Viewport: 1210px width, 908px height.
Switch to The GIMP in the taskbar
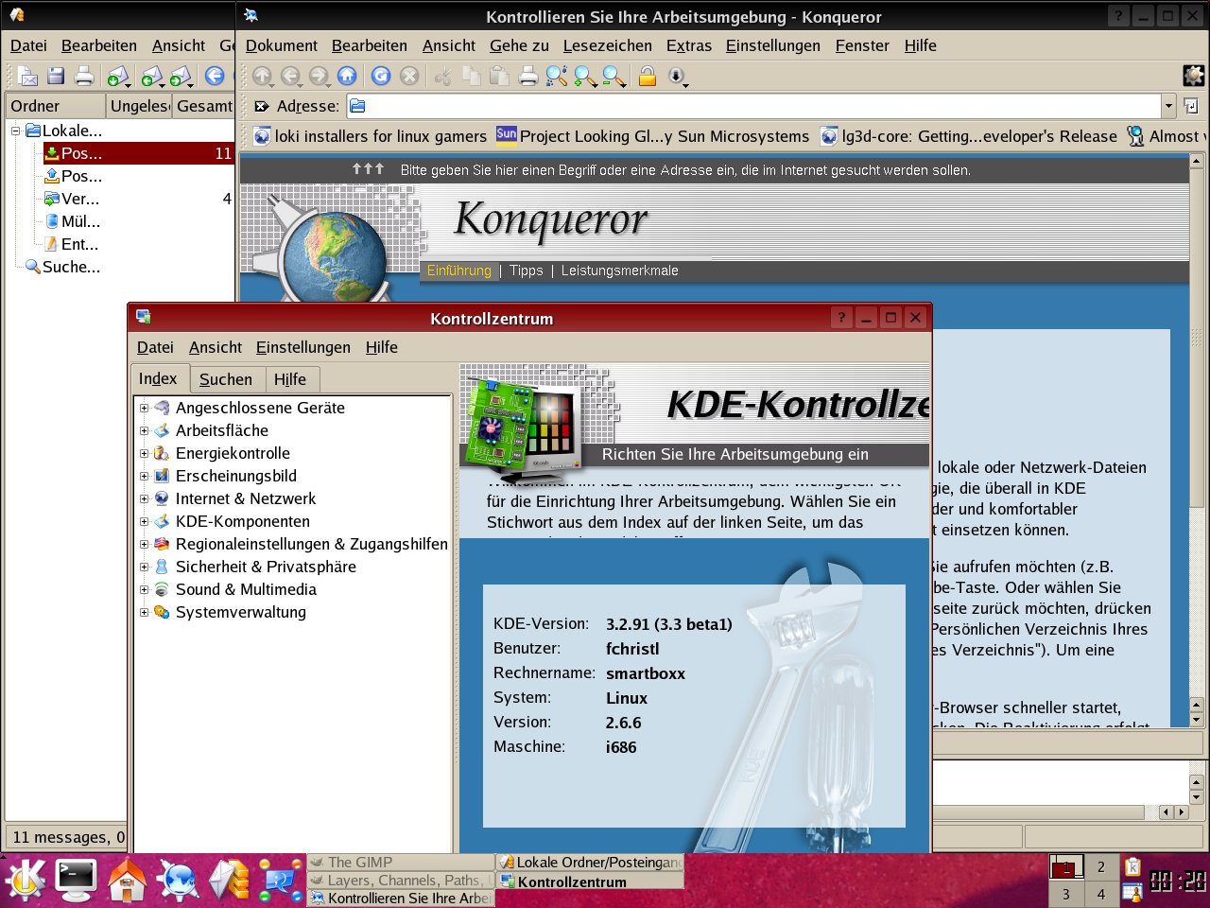point(401,863)
